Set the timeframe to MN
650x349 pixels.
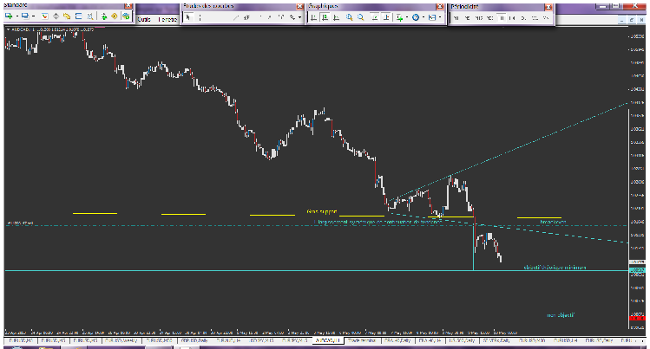click(546, 18)
